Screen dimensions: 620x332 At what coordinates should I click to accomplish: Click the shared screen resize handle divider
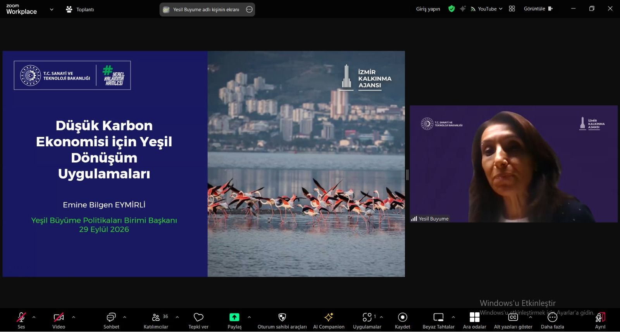pyautogui.click(x=407, y=175)
